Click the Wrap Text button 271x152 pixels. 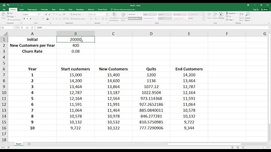point(76,14)
